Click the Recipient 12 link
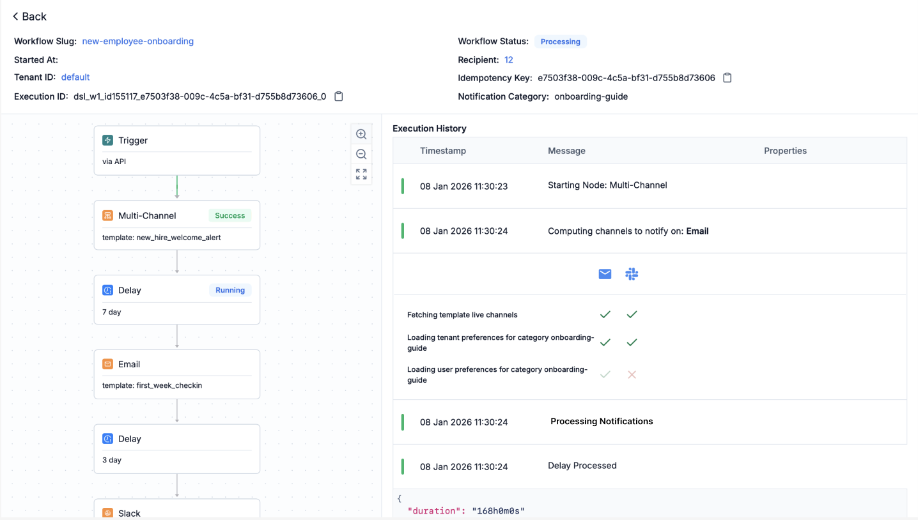The width and height of the screenshot is (918, 520). 508,59
